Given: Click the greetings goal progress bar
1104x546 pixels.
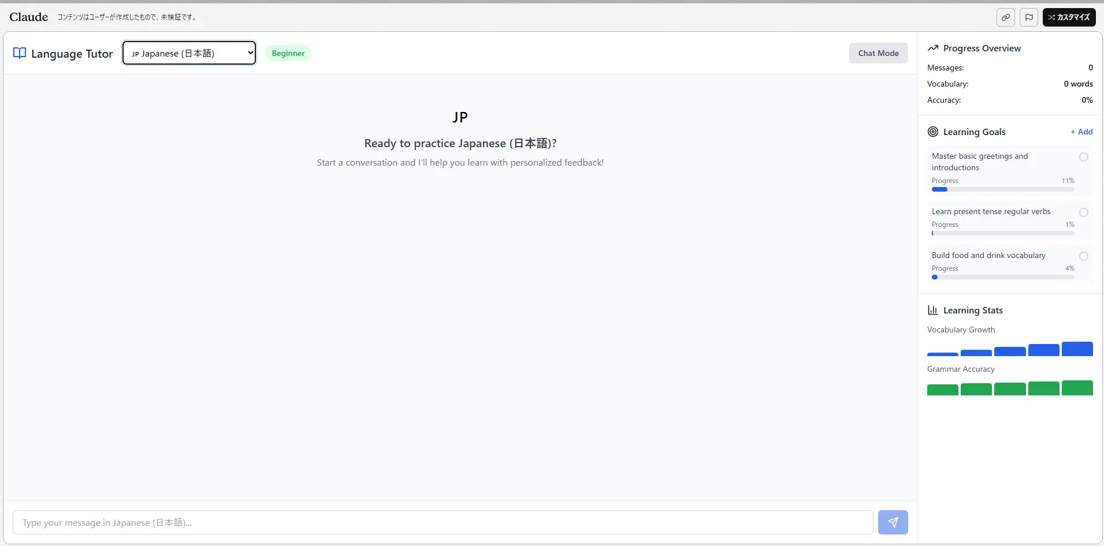Looking at the screenshot, I should point(1003,189).
